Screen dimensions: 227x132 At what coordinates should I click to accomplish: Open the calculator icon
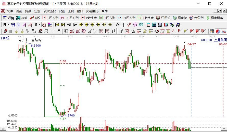(x=154, y=25)
